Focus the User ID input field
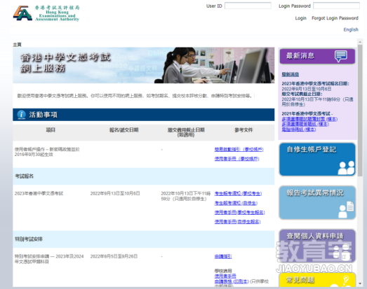This screenshot has height=289, width=367. 248,6
